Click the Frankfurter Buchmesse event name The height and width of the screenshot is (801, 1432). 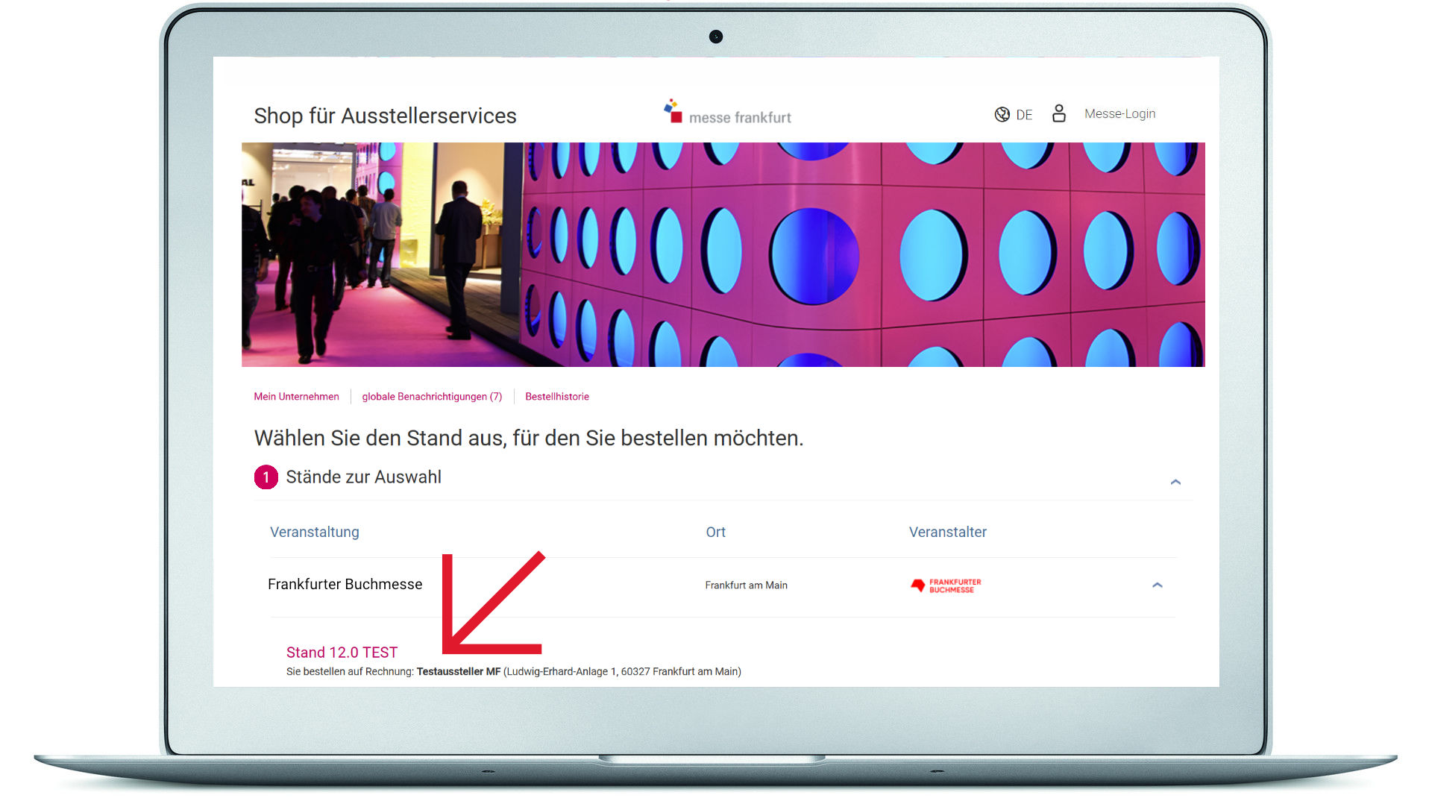345,584
